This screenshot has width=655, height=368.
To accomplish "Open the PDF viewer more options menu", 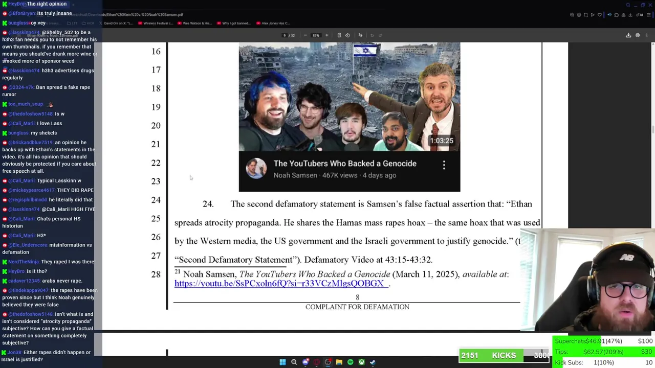I will point(647,35).
